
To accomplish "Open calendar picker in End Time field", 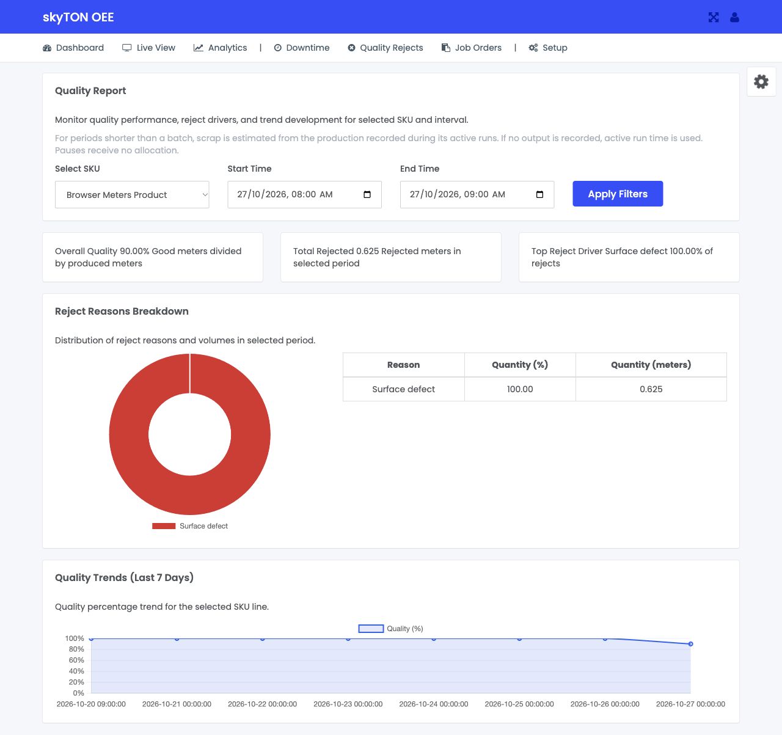I will click(539, 194).
